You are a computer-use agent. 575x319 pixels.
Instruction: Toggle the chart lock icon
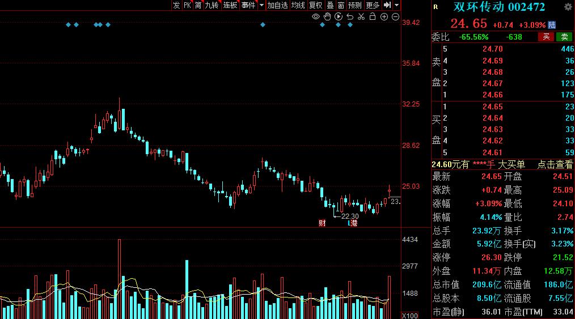click(x=373, y=16)
